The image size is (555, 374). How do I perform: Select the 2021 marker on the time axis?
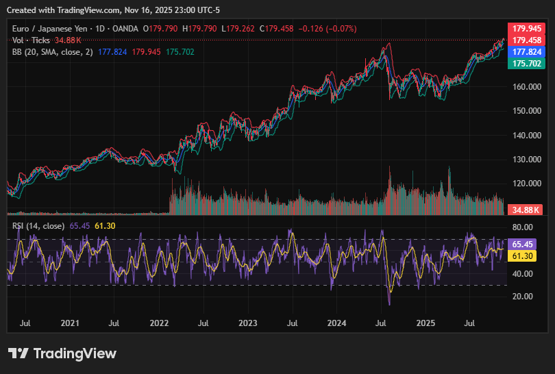70,322
